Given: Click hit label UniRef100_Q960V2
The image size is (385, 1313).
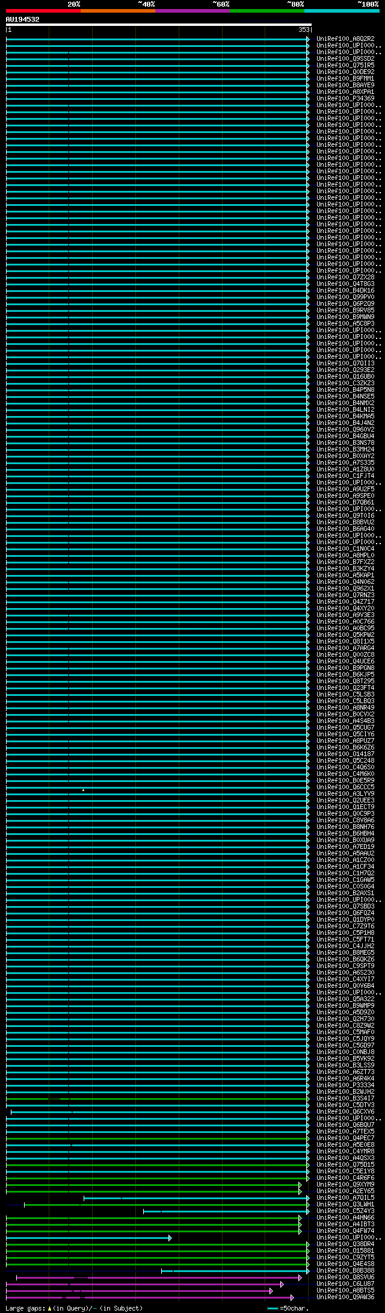Looking at the screenshot, I should click(345, 429).
